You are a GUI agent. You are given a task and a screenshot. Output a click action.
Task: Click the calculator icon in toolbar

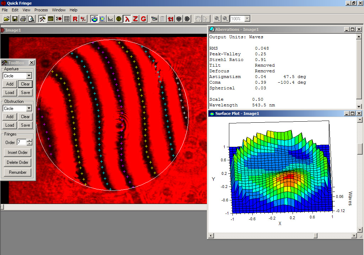(50, 19)
